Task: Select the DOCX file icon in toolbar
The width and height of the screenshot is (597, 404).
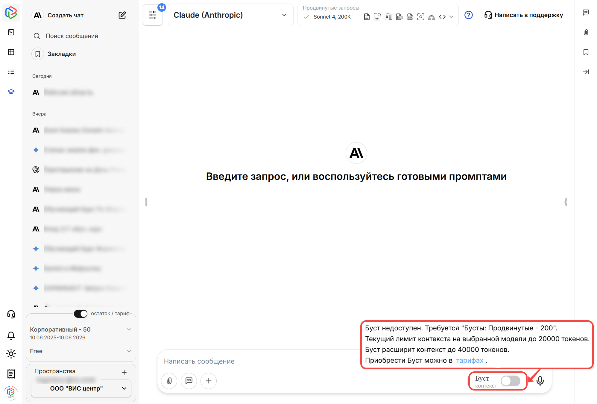Action: click(410, 17)
